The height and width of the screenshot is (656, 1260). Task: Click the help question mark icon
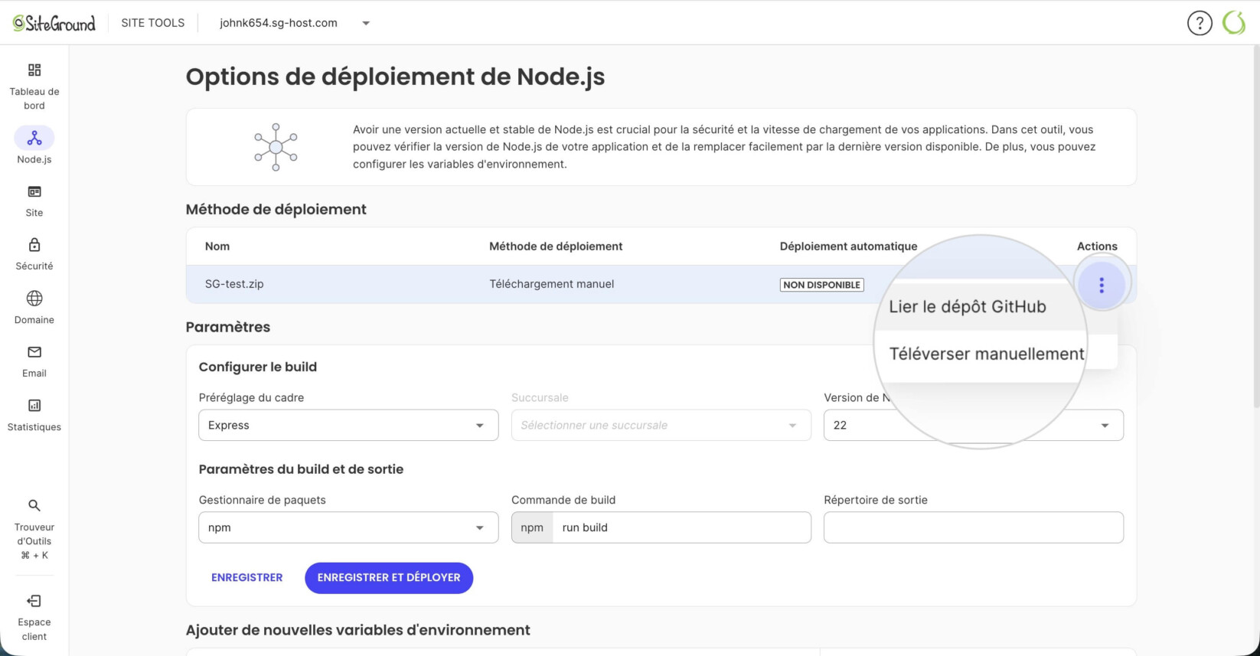[1200, 23]
